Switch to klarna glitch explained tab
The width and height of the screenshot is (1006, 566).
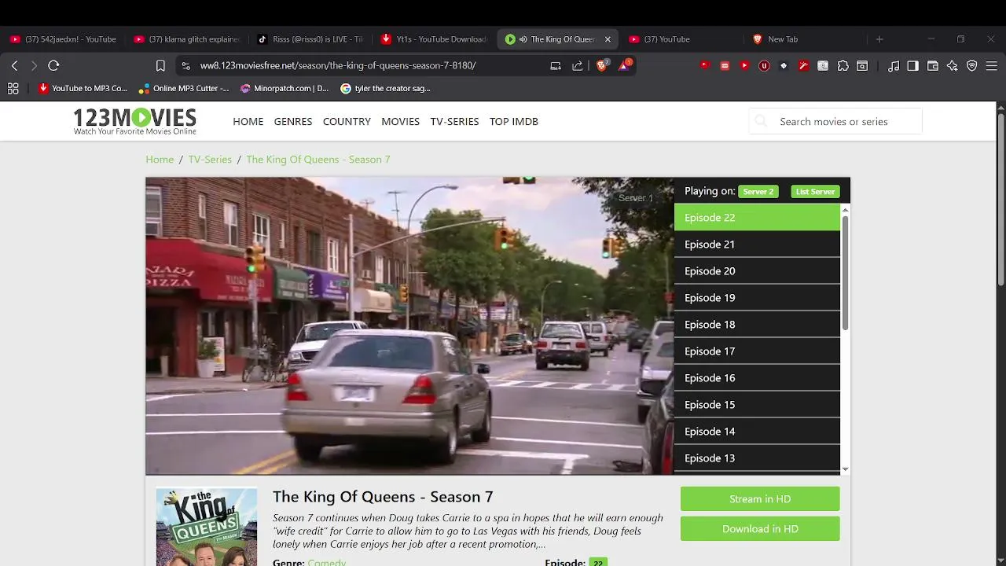tap(186, 39)
